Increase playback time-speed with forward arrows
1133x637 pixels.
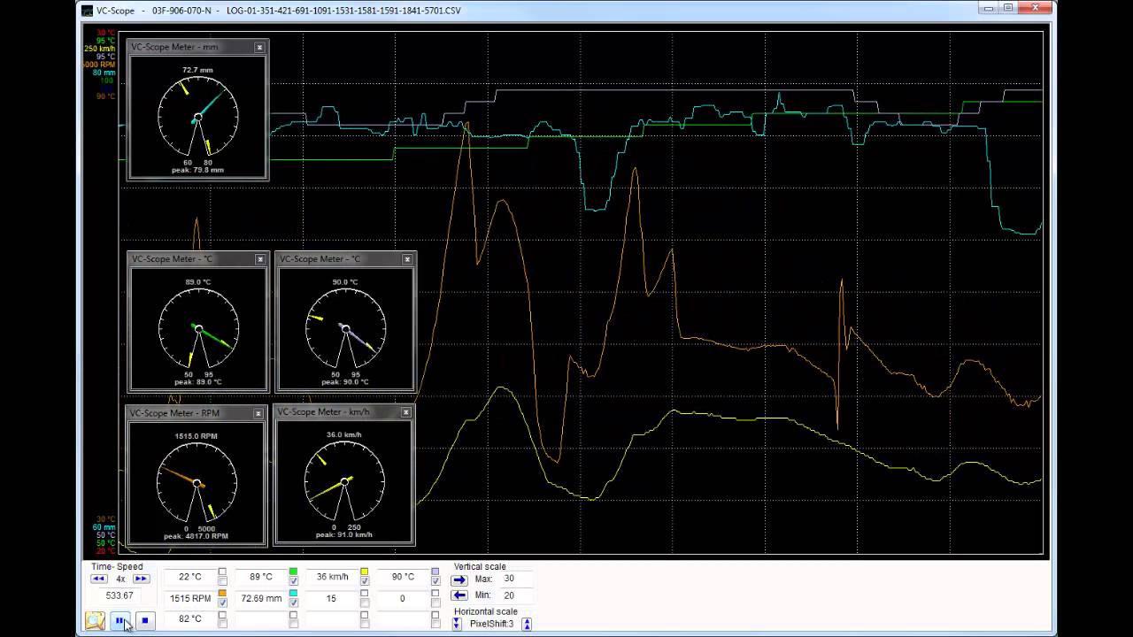(141, 579)
